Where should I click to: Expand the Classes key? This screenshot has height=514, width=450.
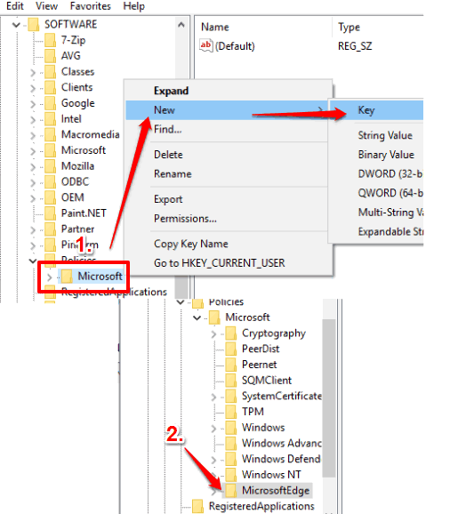click(x=33, y=72)
